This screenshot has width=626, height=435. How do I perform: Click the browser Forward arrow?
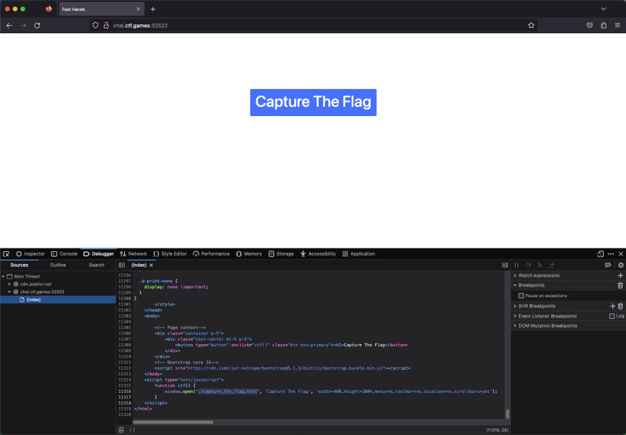coord(23,26)
